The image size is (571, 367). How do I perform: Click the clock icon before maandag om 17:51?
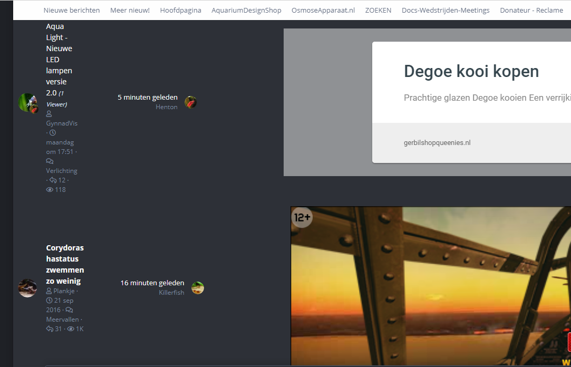click(x=53, y=133)
